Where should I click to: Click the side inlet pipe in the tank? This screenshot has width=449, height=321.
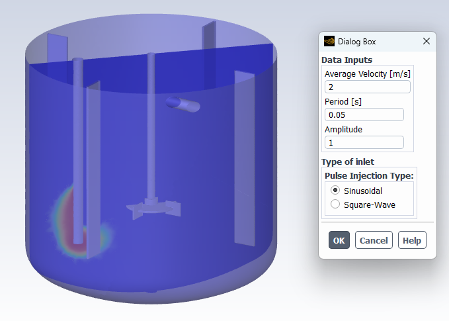(x=183, y=105)
